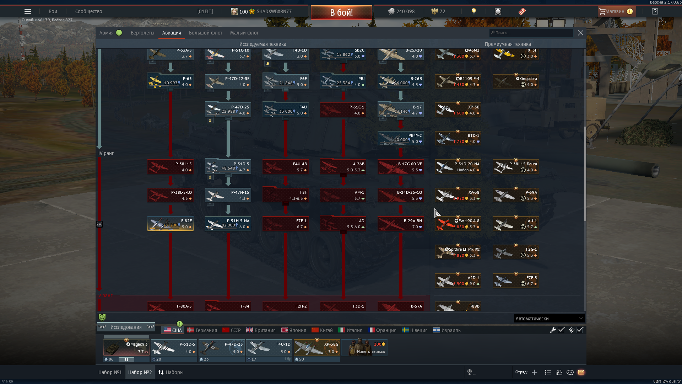Select the PB4Y-2 aircraft

click(401, 138)
